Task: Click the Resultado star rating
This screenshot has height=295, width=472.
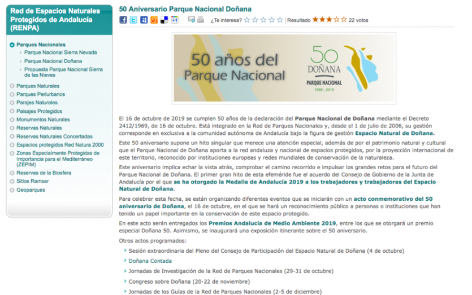Action: point(330,20)
